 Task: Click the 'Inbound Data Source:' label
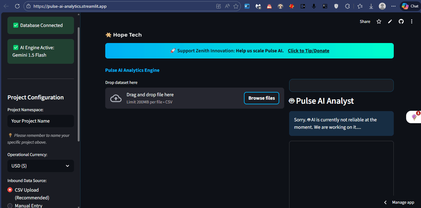pyautogui.click(x=27, y=180)
